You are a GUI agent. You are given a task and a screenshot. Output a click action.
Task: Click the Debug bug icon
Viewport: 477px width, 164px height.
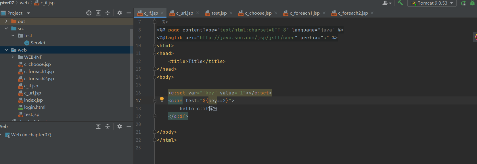[x=472, y=3]
